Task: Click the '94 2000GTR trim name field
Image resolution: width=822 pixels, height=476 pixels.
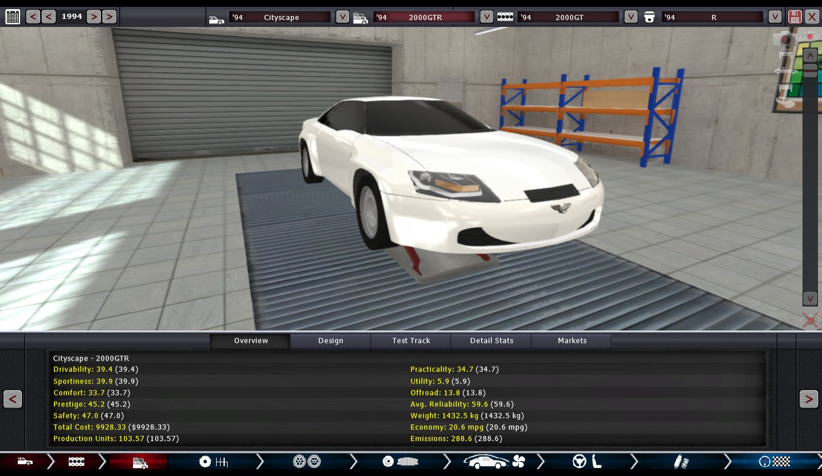Action: click(424, 17)
